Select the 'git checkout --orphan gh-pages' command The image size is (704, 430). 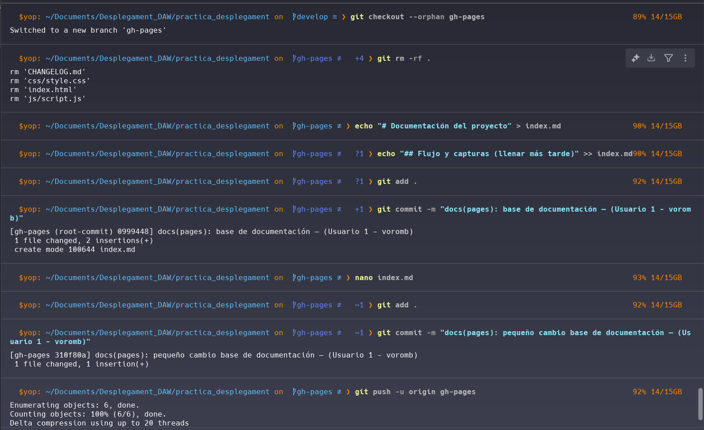417,17
